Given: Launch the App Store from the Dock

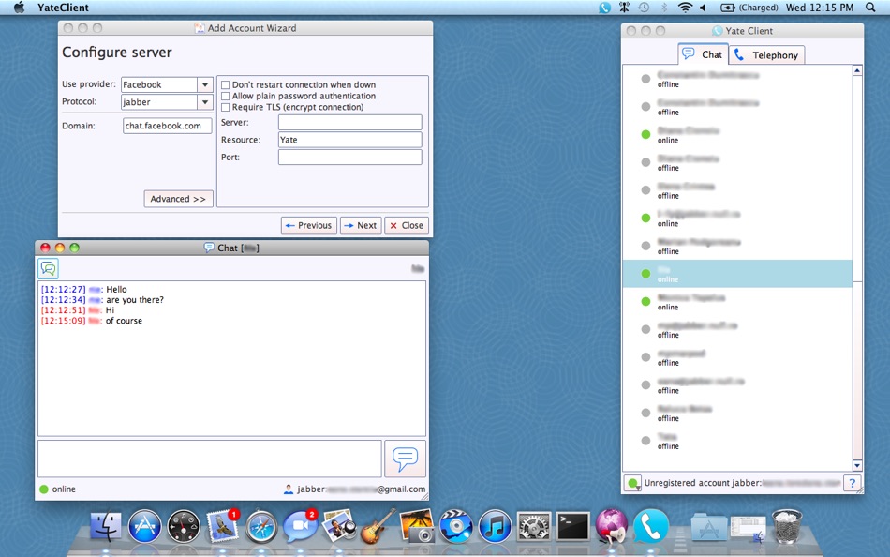Looking at the screenshot, I should pos(144,526).
